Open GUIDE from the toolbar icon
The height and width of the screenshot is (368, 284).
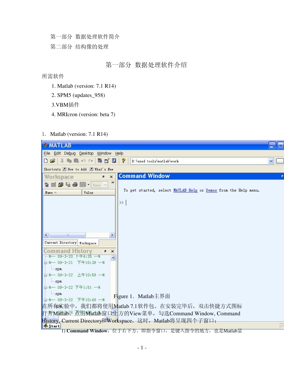[107, 161]
